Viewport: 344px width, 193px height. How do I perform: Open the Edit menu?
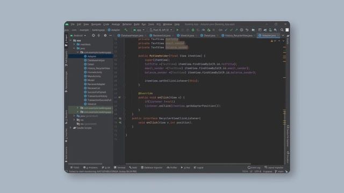(79, 24)
